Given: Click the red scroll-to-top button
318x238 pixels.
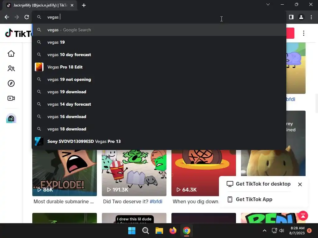Looking at the screenshot, I should (303, 216).
